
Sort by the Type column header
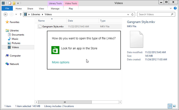[110, 21]
